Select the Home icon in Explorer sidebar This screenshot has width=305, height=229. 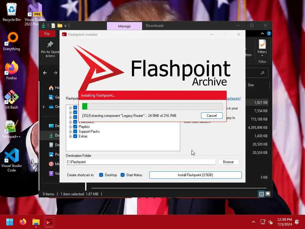point(51,88)
